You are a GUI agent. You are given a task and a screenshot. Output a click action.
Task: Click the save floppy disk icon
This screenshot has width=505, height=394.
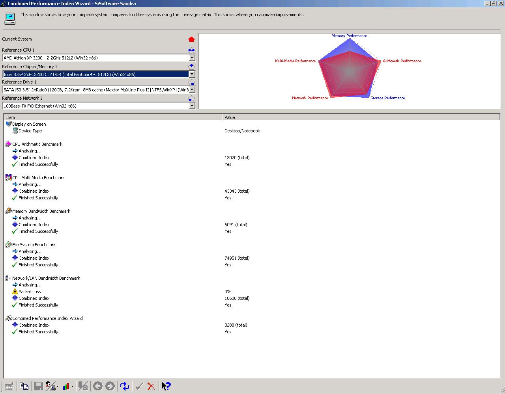point(38,386)
